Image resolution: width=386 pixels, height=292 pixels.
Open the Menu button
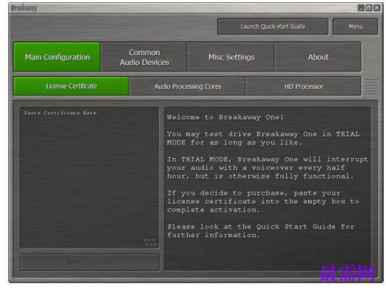pos(356,27)
